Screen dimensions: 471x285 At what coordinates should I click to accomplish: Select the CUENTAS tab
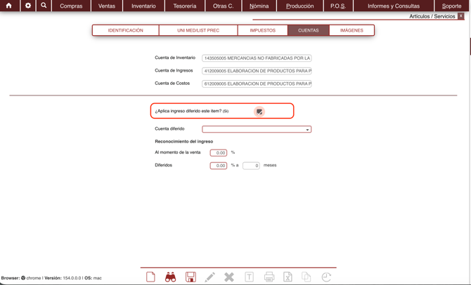(309, 30)
